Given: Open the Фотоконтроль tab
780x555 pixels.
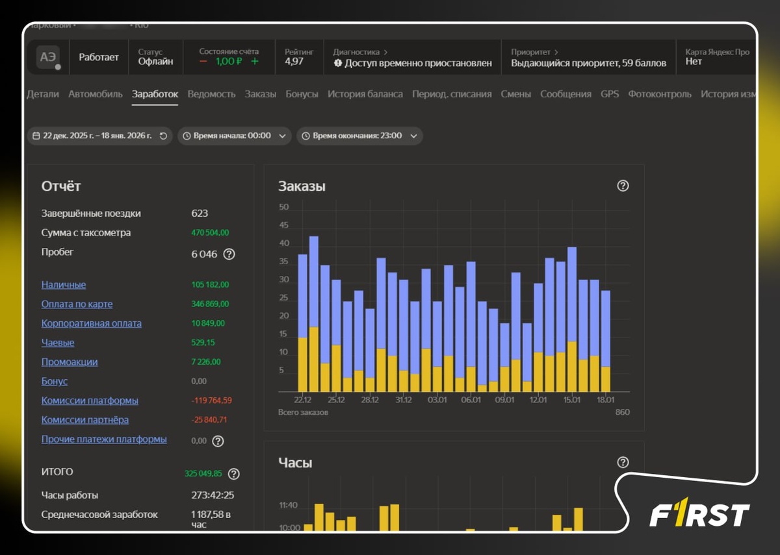Looking at the screenshot, I should 660,94.
